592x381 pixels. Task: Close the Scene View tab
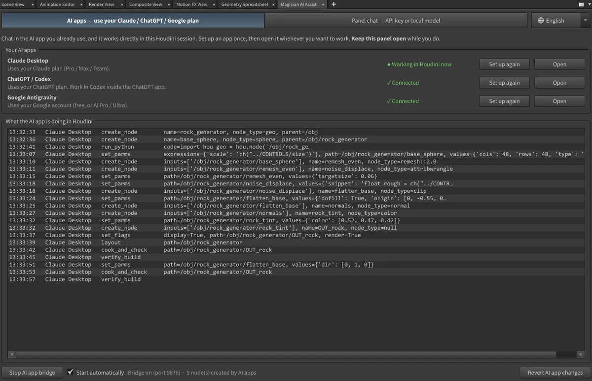coord(33,4)
